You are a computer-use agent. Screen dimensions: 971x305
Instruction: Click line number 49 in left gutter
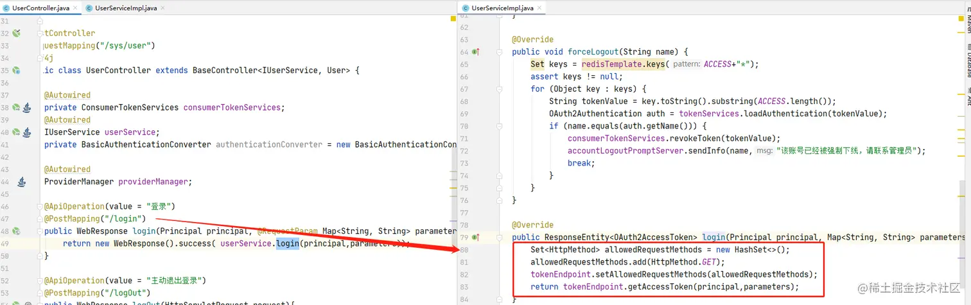6,243
